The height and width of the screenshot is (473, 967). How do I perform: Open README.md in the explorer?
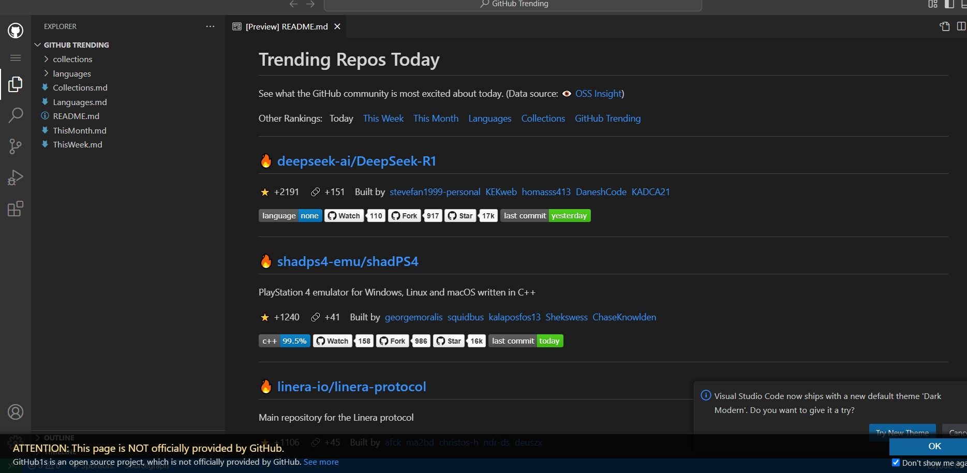click(x=128, y=116)
